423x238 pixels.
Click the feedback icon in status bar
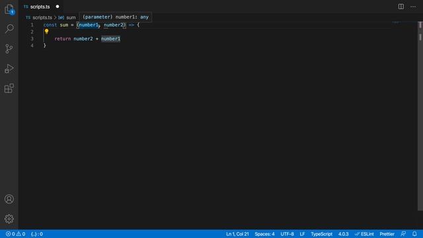[403, 234]
